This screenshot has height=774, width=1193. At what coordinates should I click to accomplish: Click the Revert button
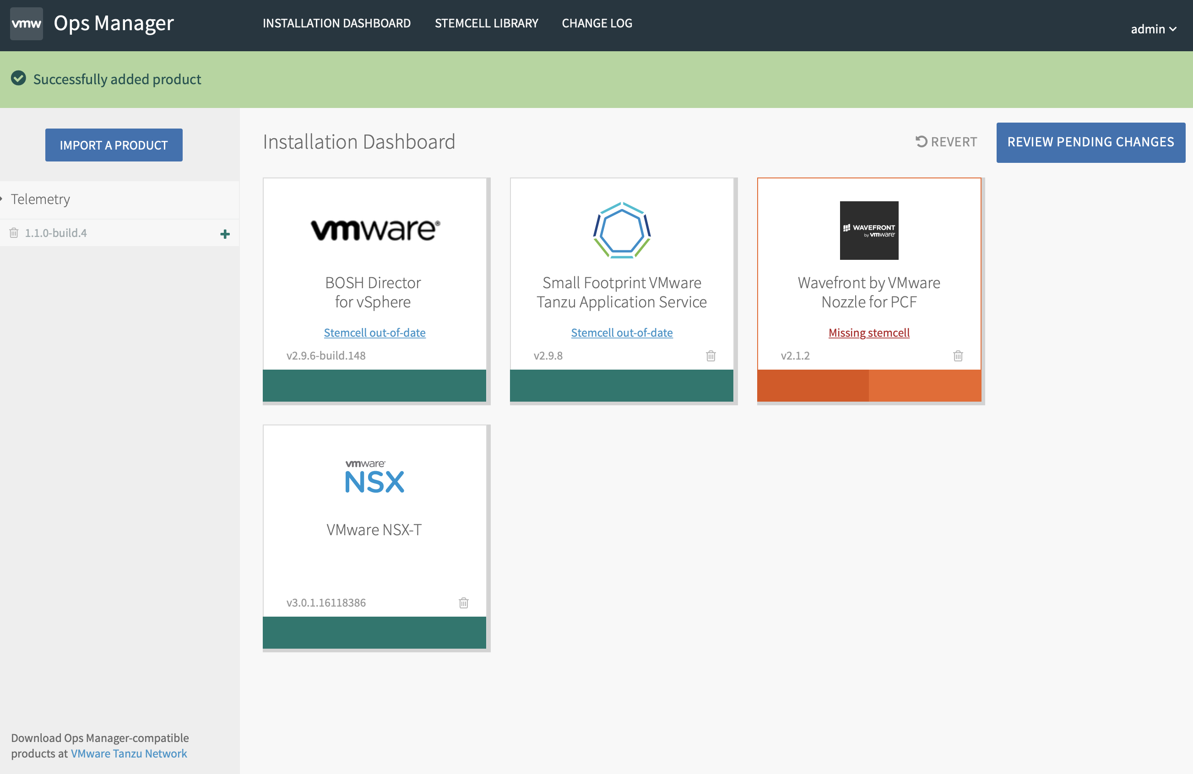(946, 142)
